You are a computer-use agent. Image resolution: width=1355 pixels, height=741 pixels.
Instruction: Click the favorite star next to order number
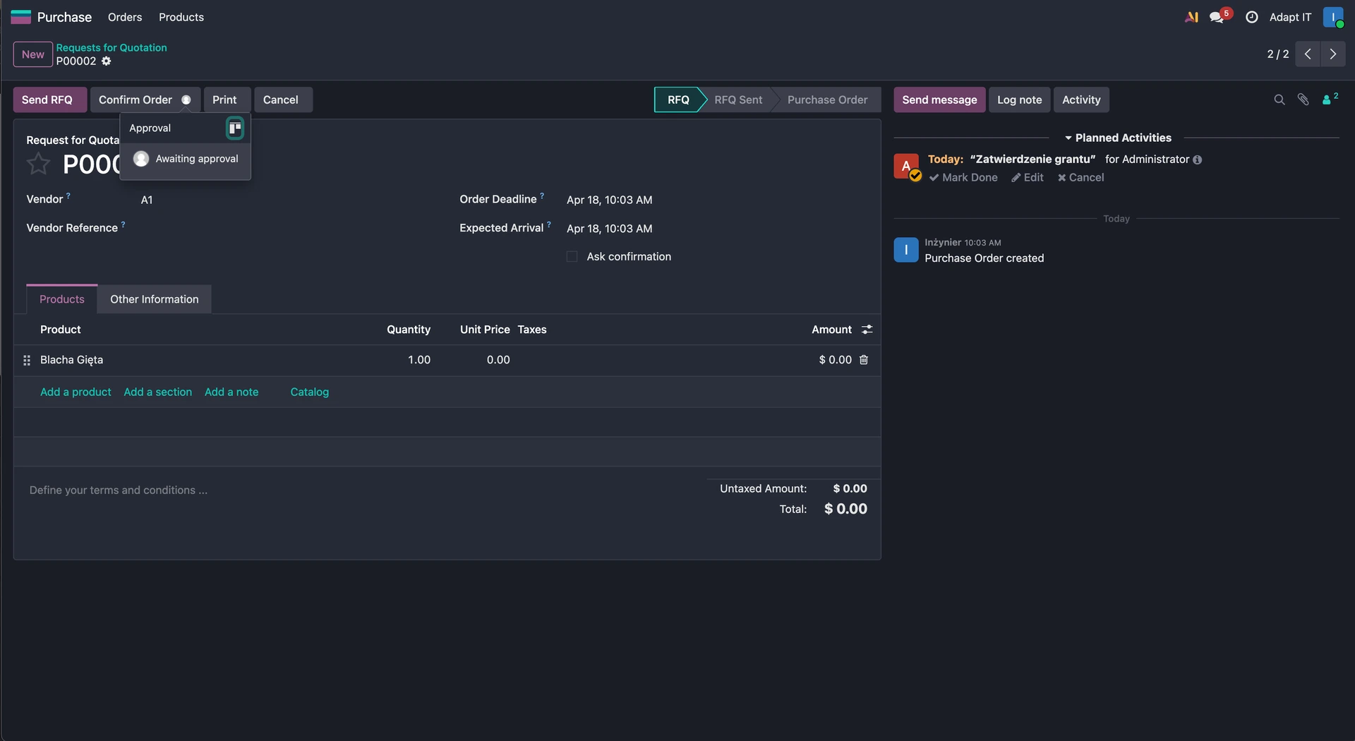pyautogui.click(x=38, y=164)
